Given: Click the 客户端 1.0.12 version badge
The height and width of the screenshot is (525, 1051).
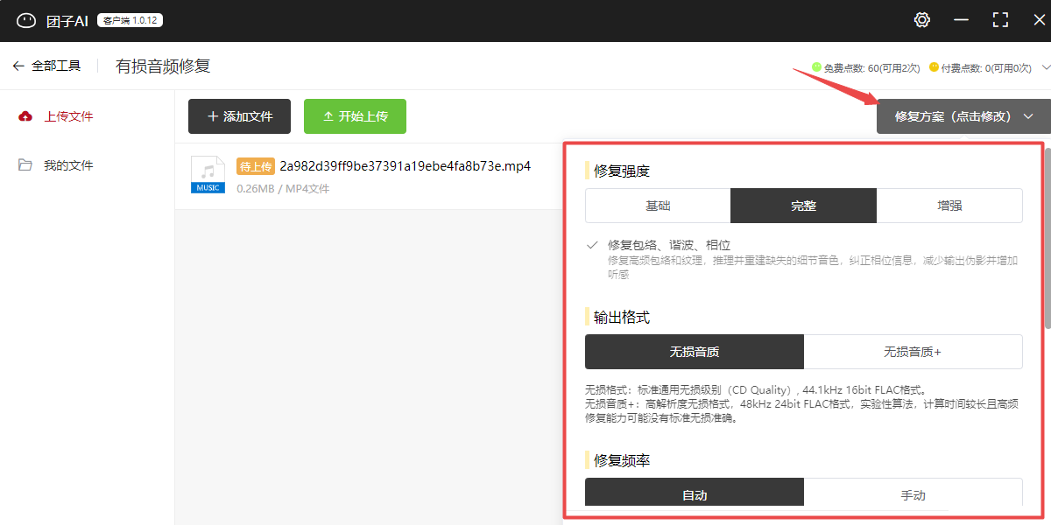Looking at the screenshot, I should (x=130, y=20).
